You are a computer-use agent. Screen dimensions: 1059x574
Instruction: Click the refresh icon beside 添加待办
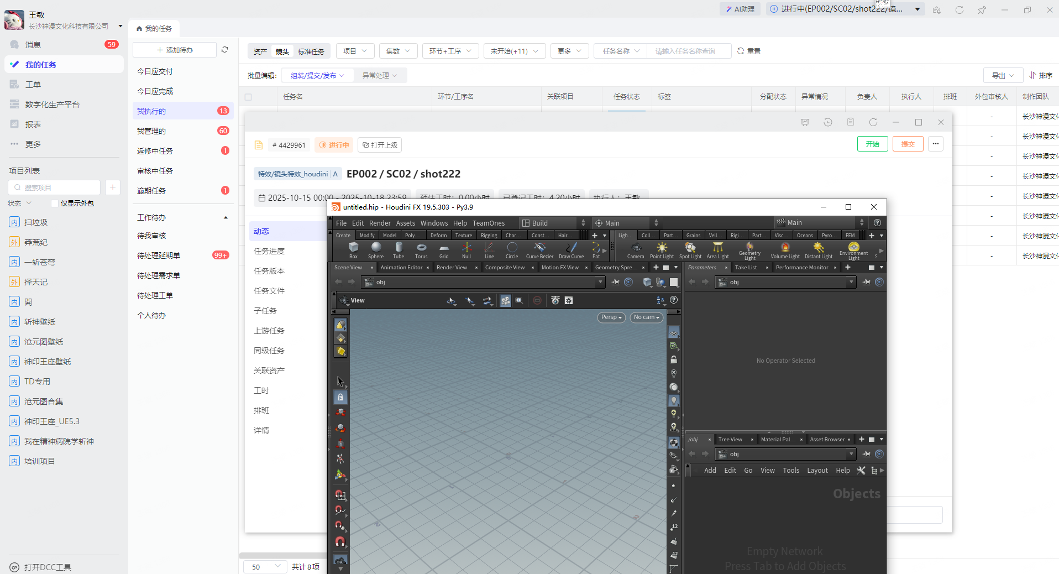tap(225, 50)
